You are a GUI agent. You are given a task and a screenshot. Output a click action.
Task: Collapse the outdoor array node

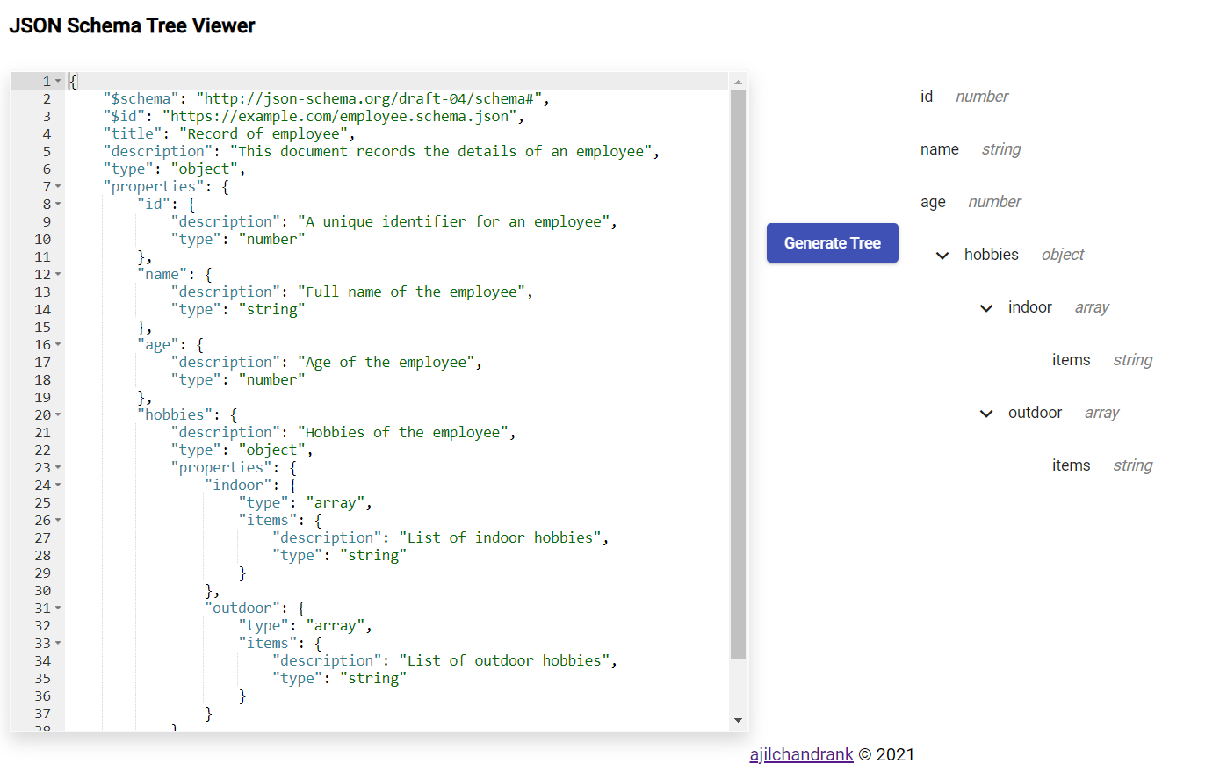tap(985, 414)
